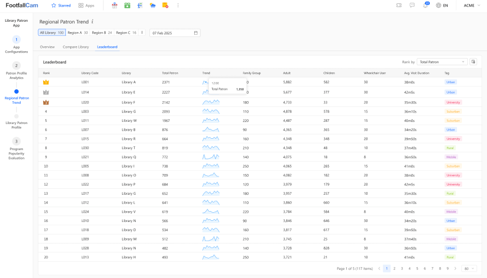Go to page 9
The image size is (487, 278).
point(448,268)
